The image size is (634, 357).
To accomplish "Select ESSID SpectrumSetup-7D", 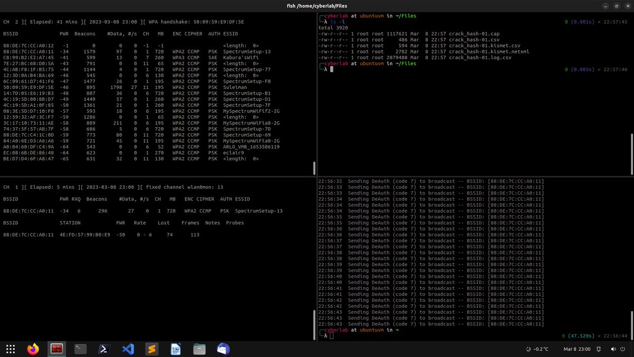I will (247, 129).
